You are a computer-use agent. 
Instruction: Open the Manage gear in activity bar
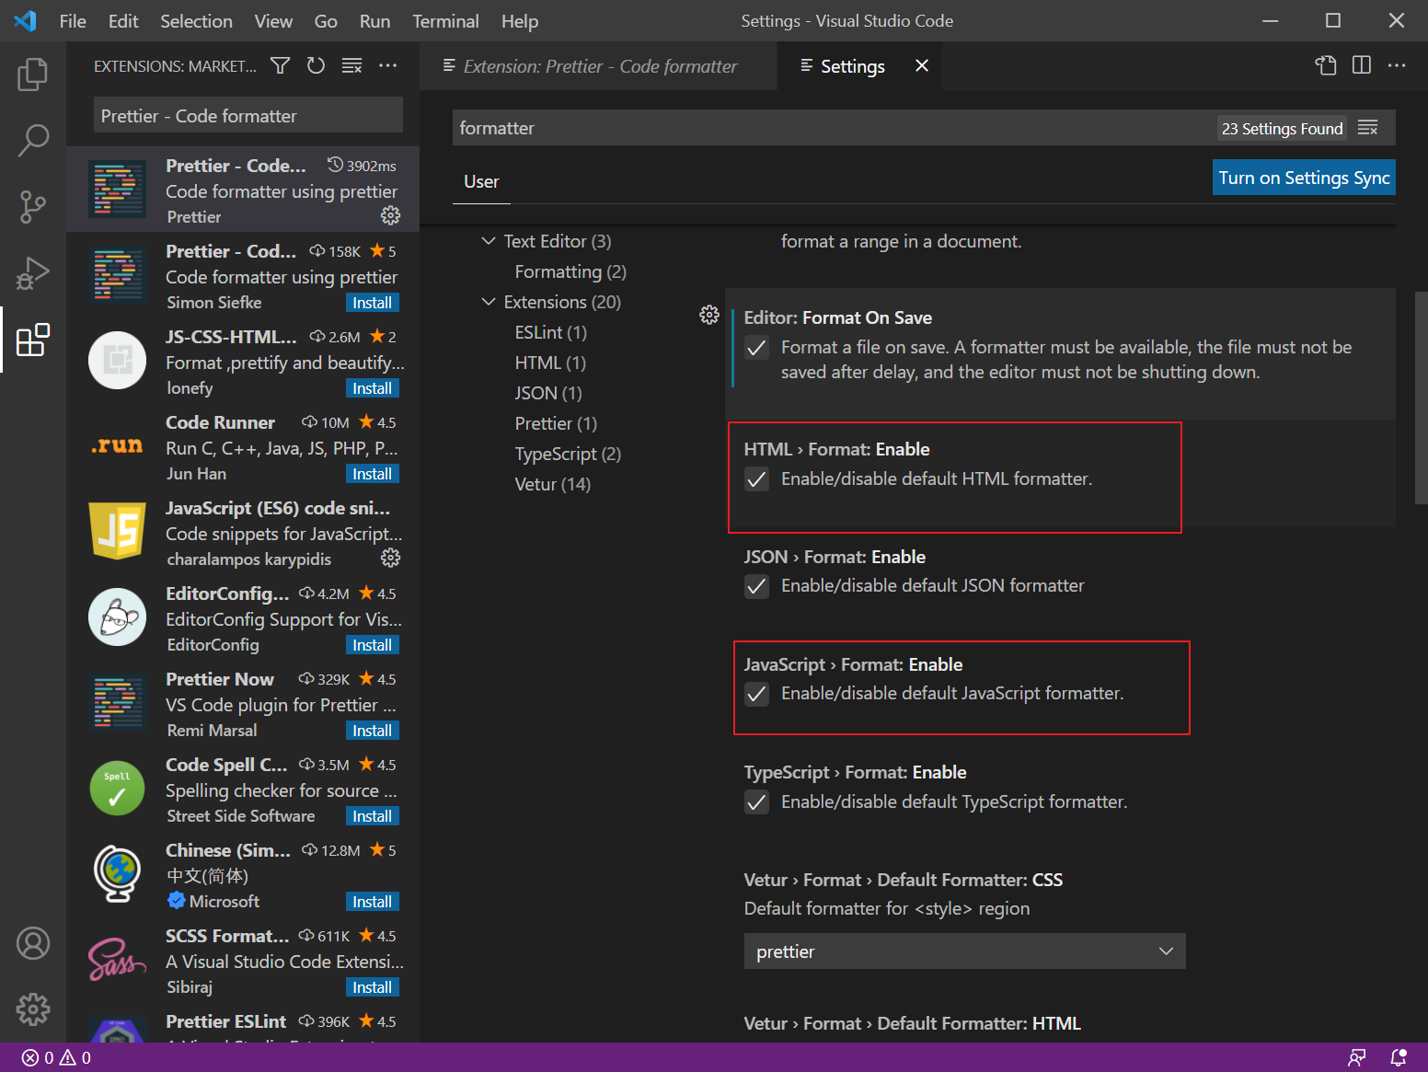(x=33, y=1009)
